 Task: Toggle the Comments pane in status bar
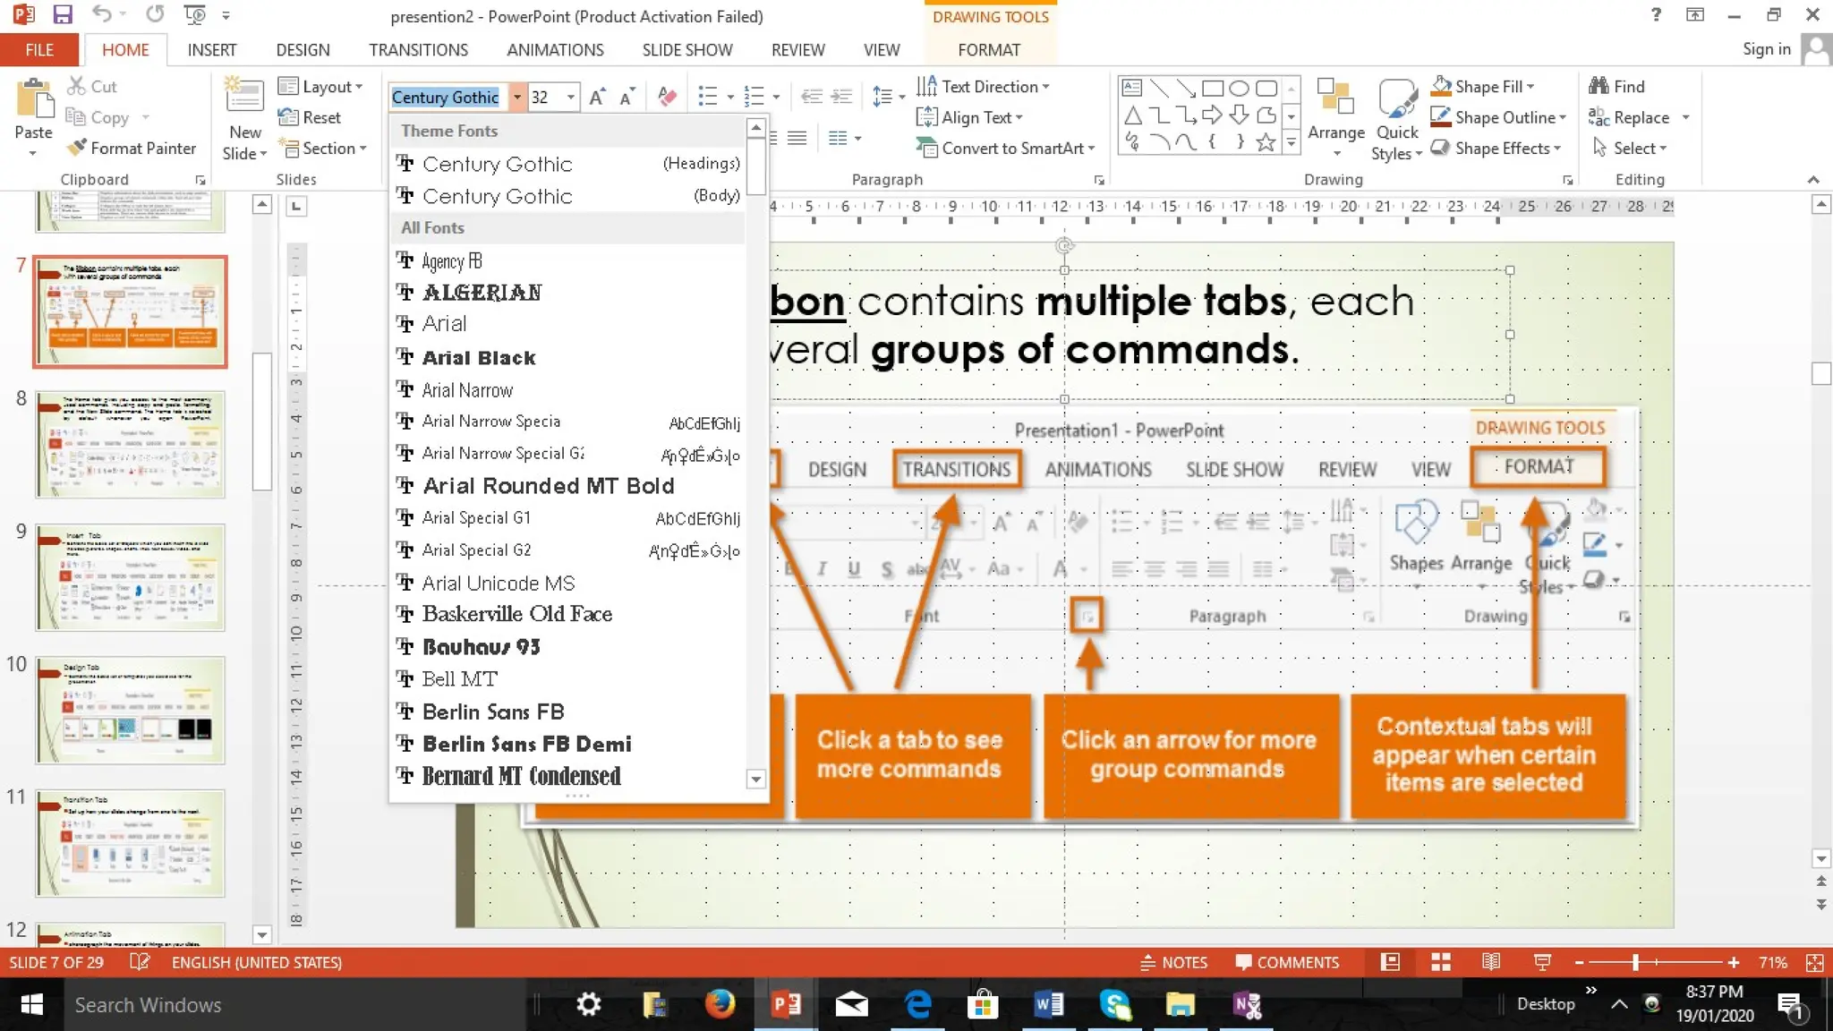pos(1287,962)
